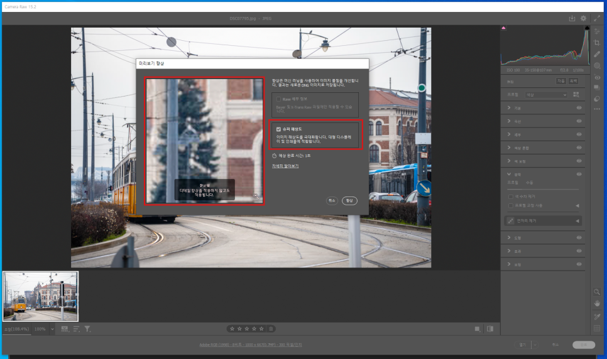
Task: Select the filmstrip tram photo thumbnail
Action: (40, 296)
